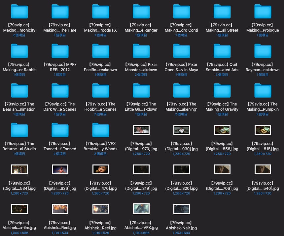The width and height of the screenshot is (284, 236).
Task: Select the Pacific...reakdown folder icon
Action: tap(100, 51)
